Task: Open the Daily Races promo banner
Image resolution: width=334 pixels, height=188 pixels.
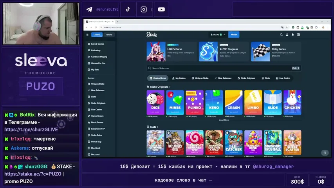Action: pyautogui.click(x=276, y=52)
